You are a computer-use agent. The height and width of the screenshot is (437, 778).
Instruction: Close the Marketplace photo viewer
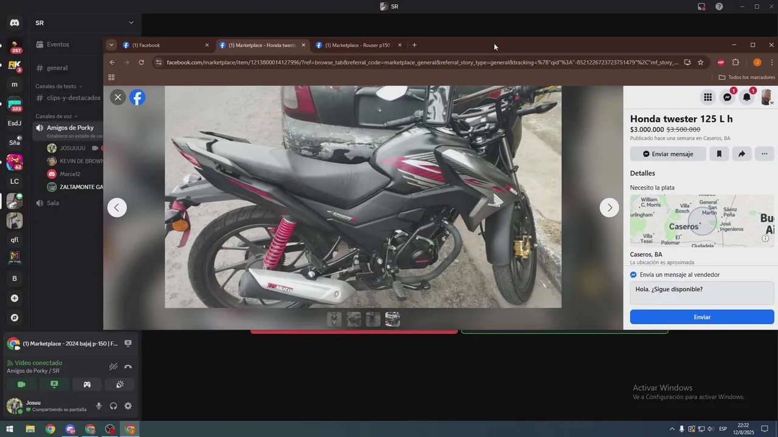tap(118, 97)
